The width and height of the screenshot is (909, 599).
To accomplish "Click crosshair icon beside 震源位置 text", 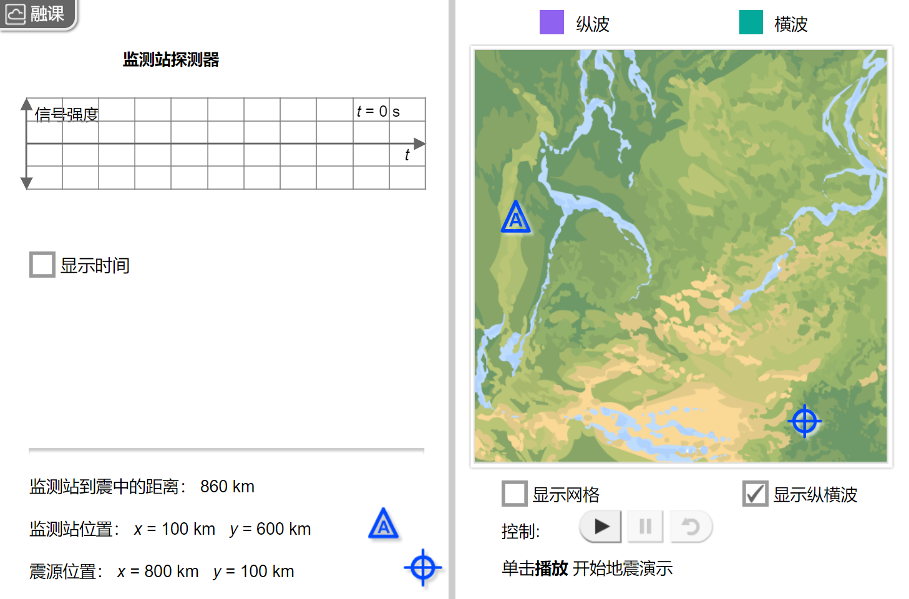I will [422, 568].
